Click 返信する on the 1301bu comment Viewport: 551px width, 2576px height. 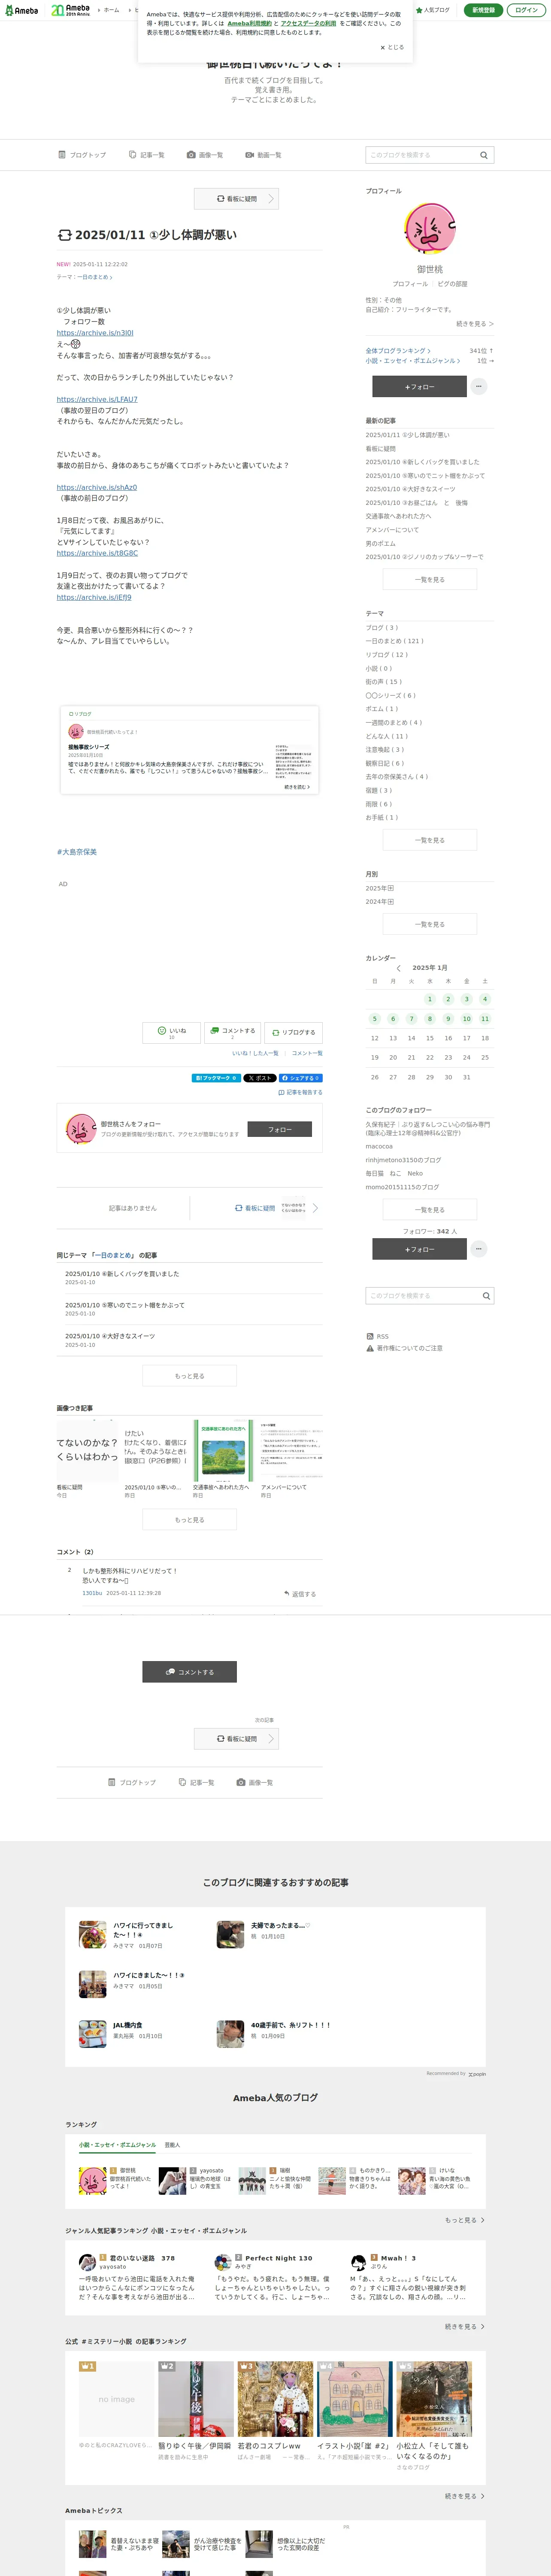(x=300, y=1594)
